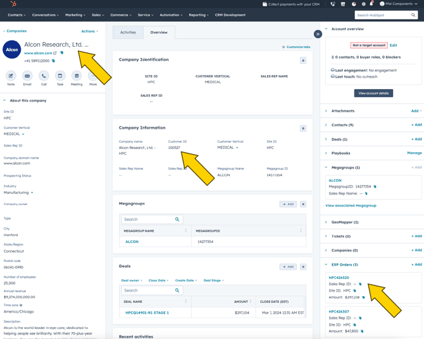Start a Call with the phone icon
424x339 pixels.
point(44,76)
